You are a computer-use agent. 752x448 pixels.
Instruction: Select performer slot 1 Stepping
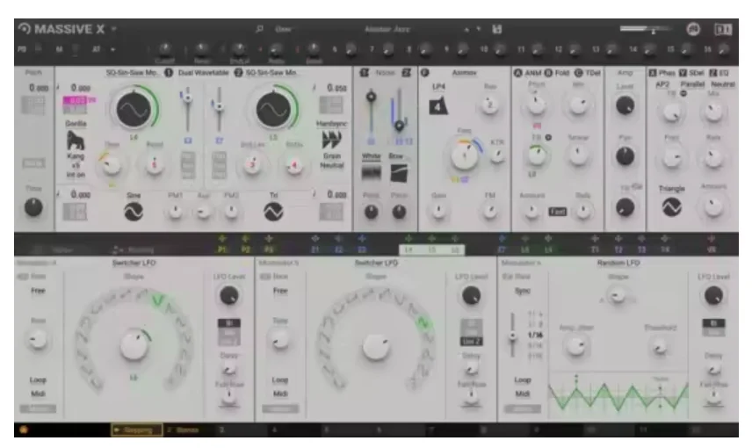tap(136, 430)
